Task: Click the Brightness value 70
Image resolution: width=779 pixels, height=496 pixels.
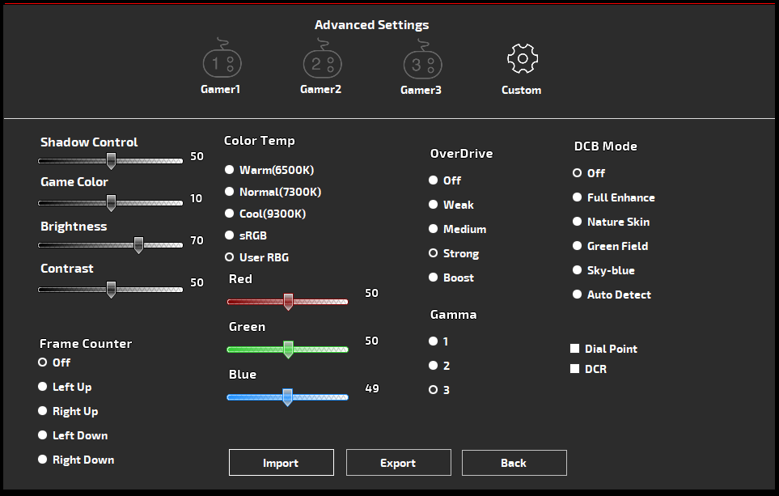Action: click(x=197, y=240)
